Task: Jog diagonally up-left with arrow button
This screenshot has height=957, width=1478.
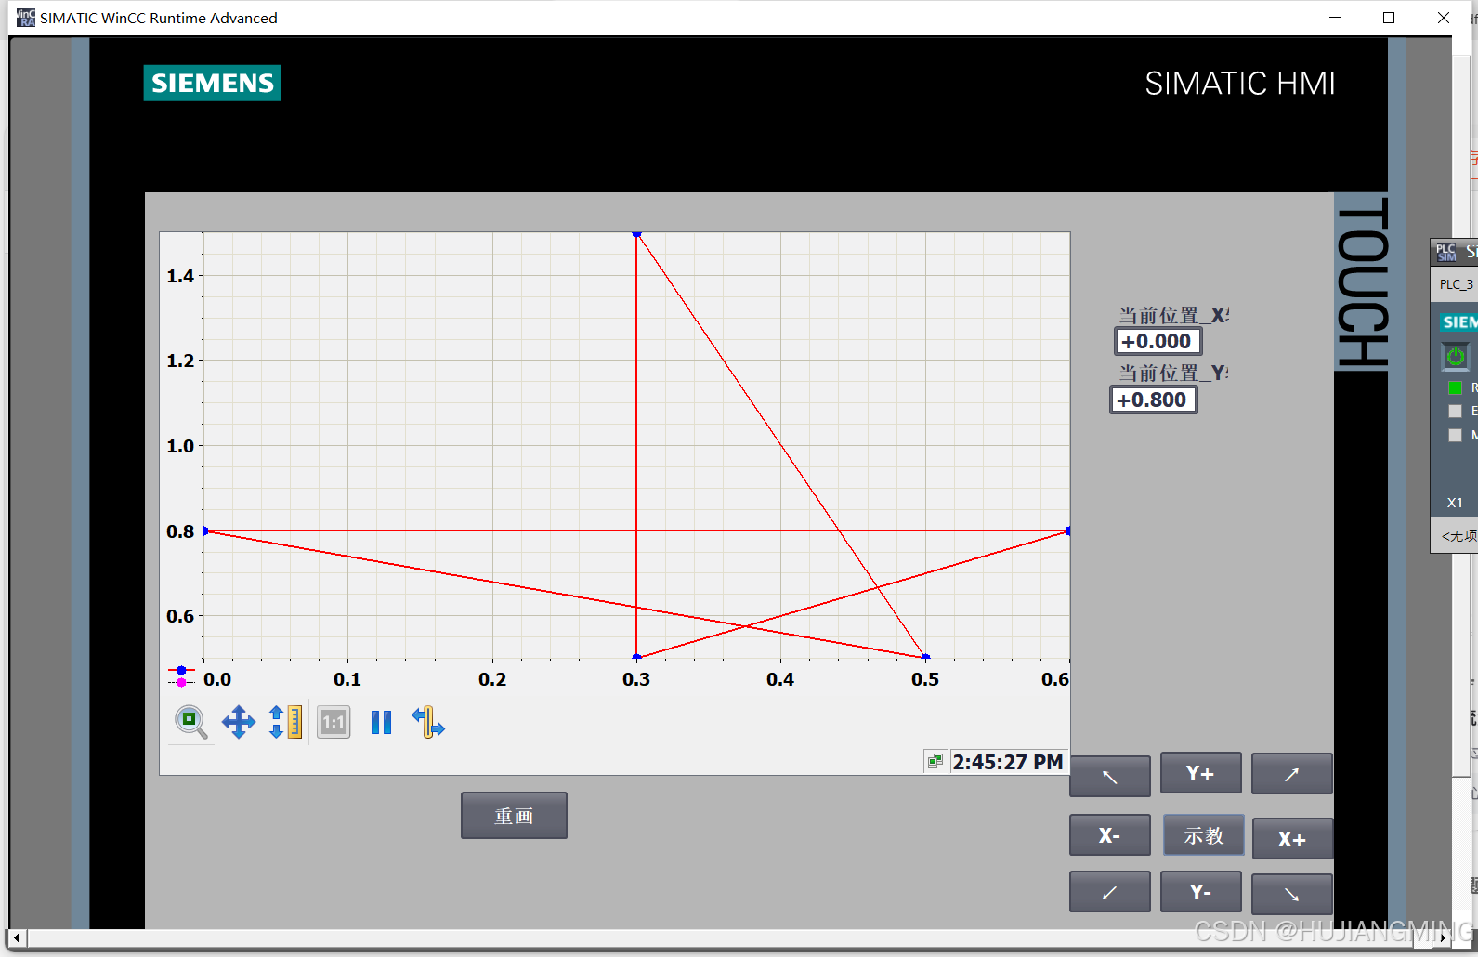Action: click(1110, 776)
